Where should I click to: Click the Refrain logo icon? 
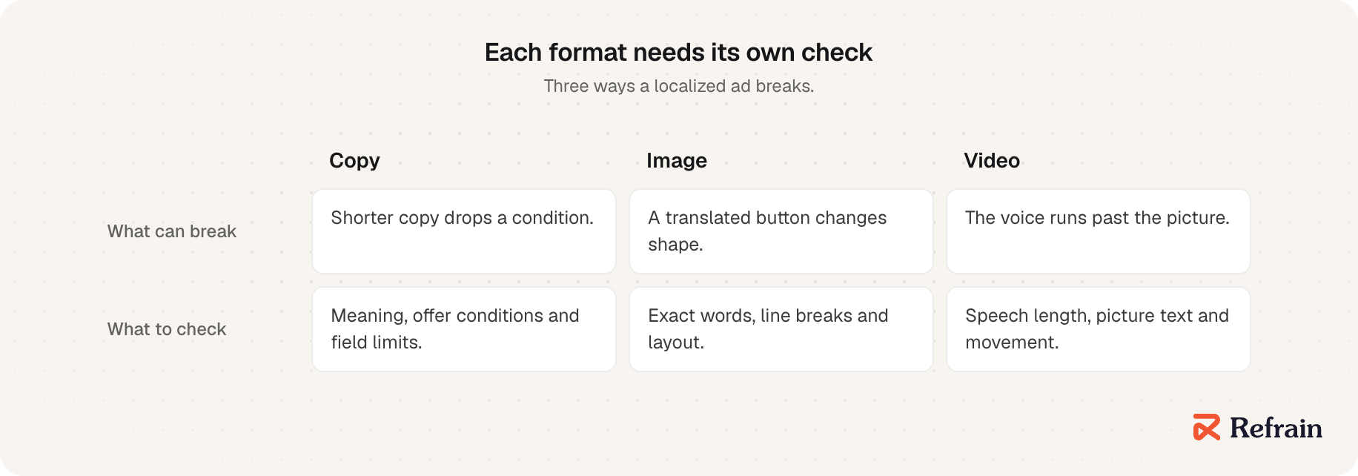(1206, 427)
